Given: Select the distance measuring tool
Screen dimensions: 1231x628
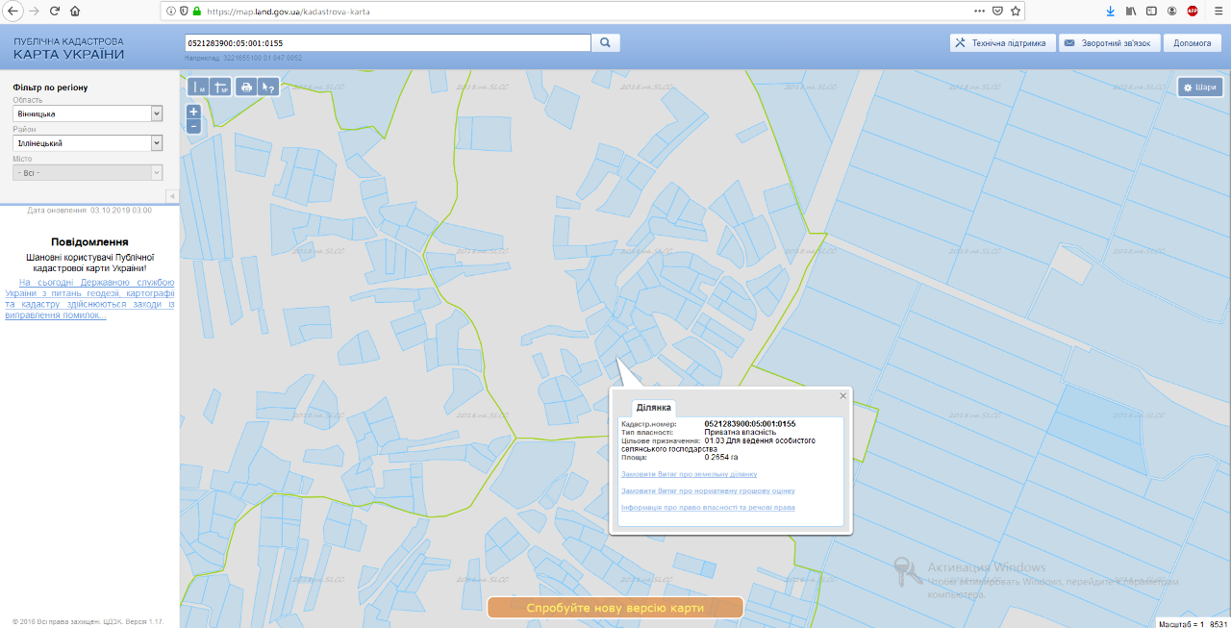Looking at the screenshot, I should [199, 88].
